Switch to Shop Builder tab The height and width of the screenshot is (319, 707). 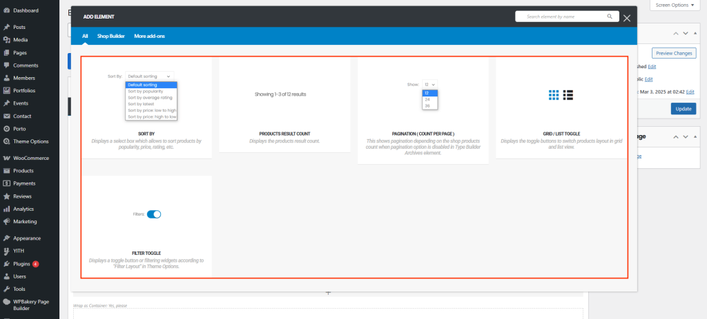(x=110, y=36)
